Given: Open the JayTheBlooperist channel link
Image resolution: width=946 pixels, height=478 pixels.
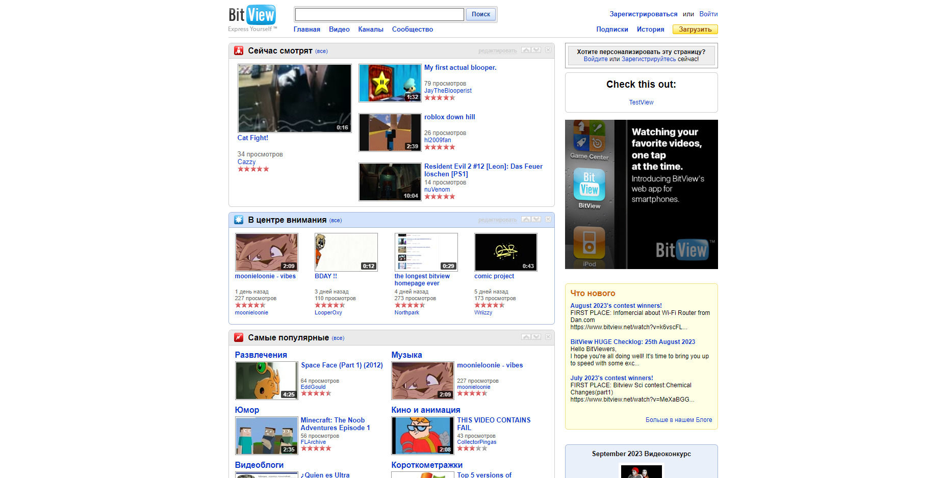Looking at the screenshot, I should pyautogui.click(x=448, y=91).
